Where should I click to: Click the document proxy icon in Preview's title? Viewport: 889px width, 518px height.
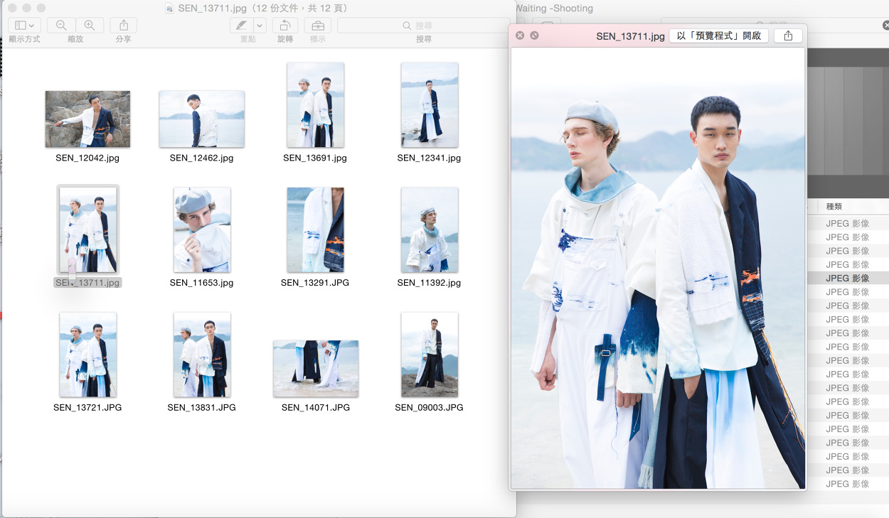pos(169,8)
